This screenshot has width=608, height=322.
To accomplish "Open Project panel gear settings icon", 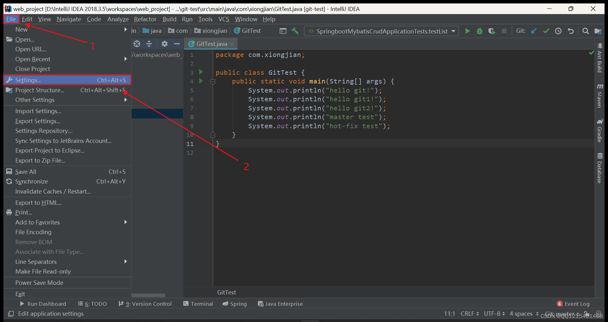I will point(165,44).
